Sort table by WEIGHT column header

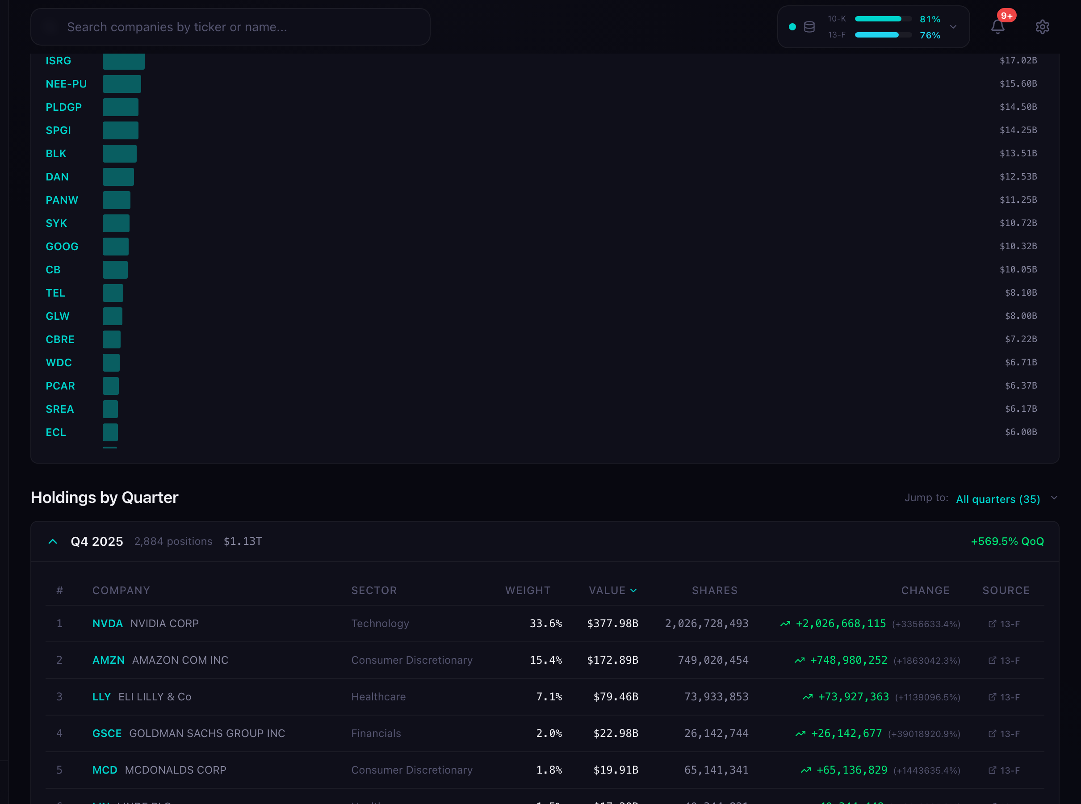(527, 590)
